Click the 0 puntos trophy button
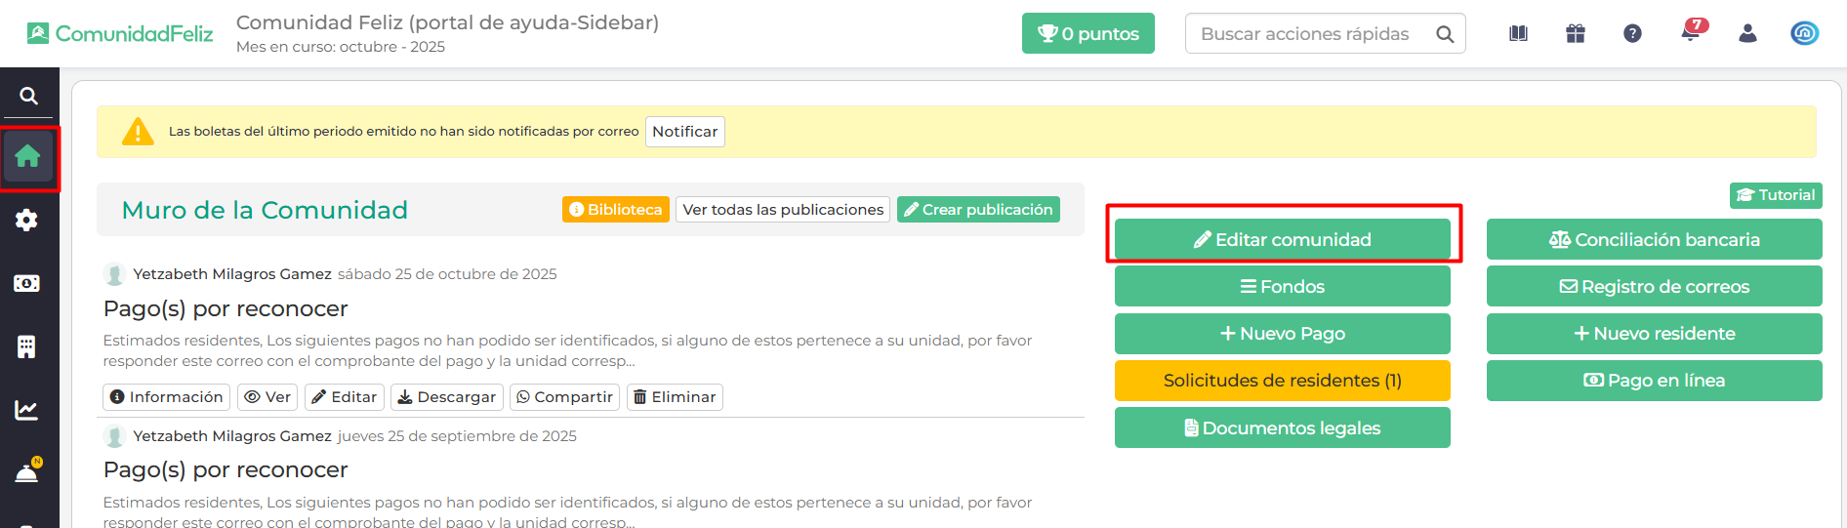 1088,34
